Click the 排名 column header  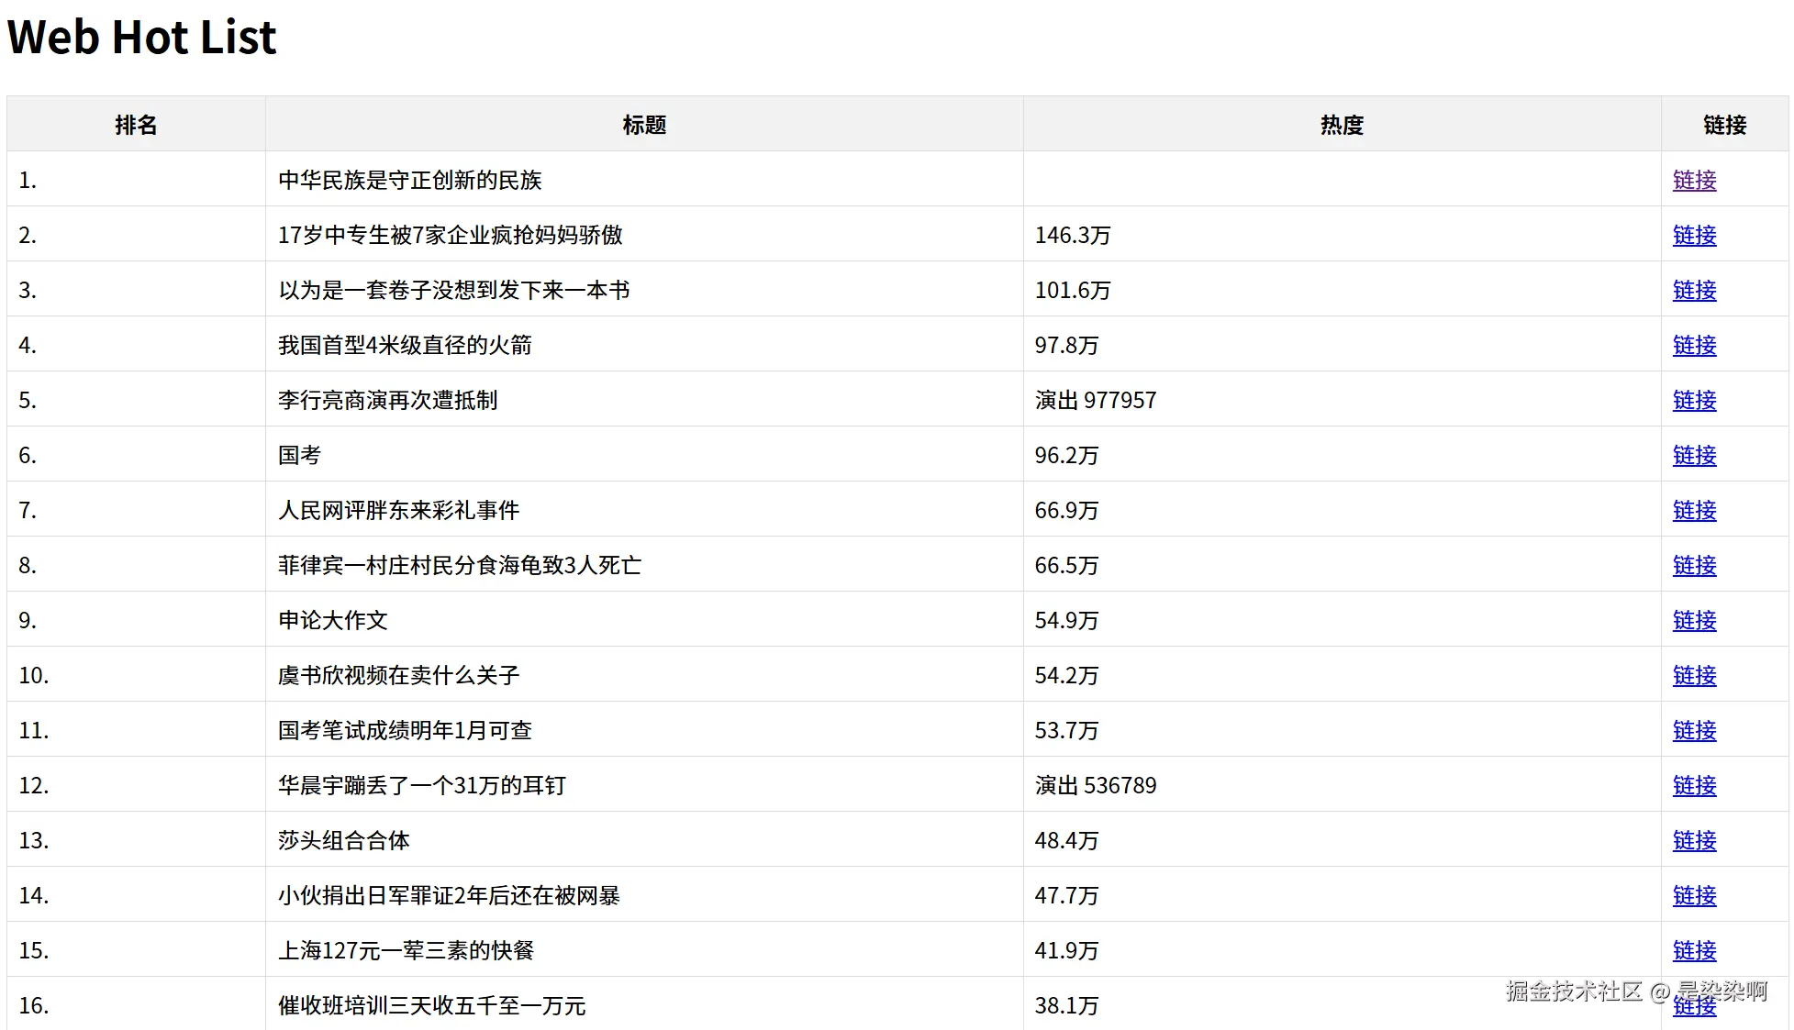[x=136, y=125]
